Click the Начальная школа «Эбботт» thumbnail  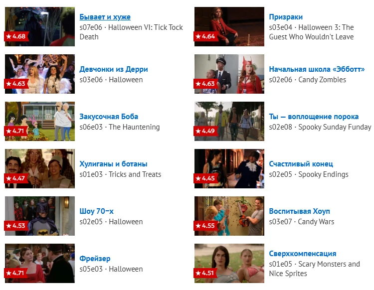pyautogui.click(x=229, y=74)
